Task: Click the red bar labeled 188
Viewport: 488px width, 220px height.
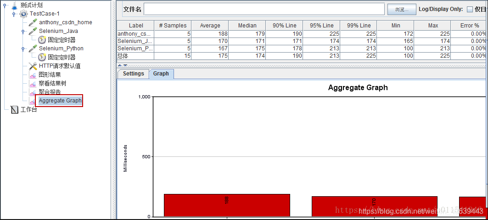Action: 227,205
